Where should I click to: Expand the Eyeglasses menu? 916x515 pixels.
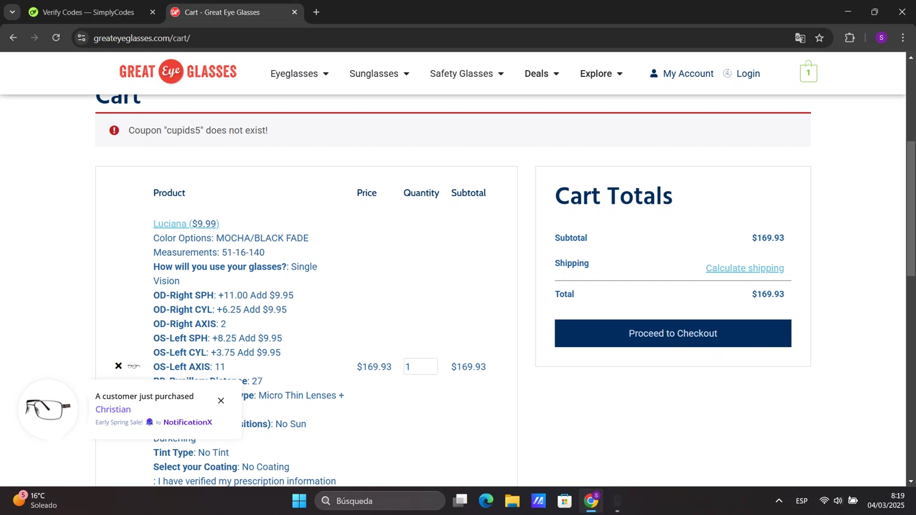pyautogui.click(x=299, y=74)
